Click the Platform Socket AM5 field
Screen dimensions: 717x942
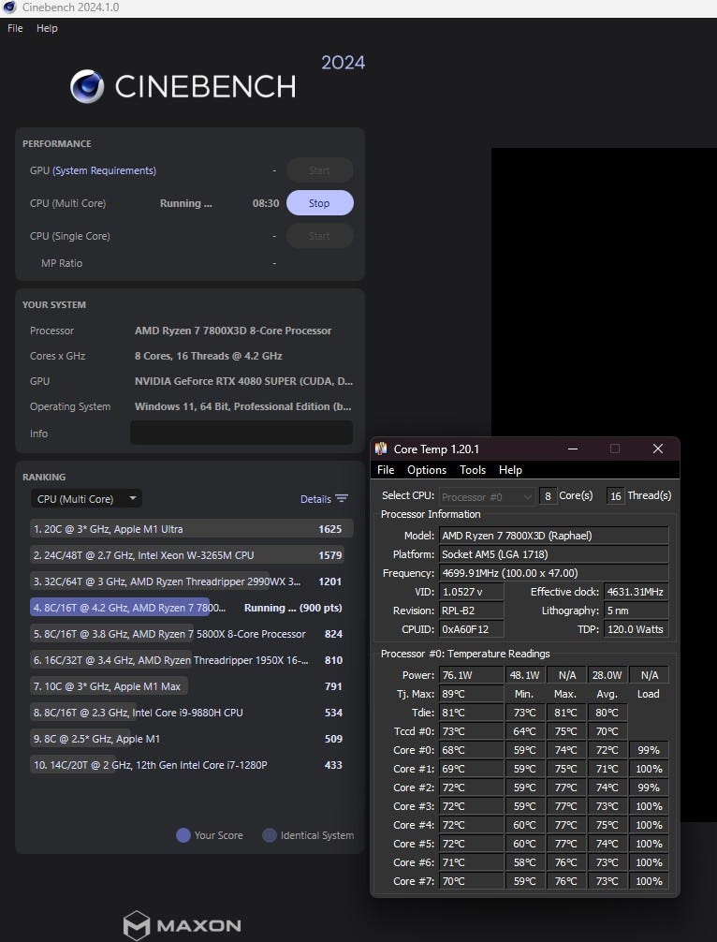(554, 554)
